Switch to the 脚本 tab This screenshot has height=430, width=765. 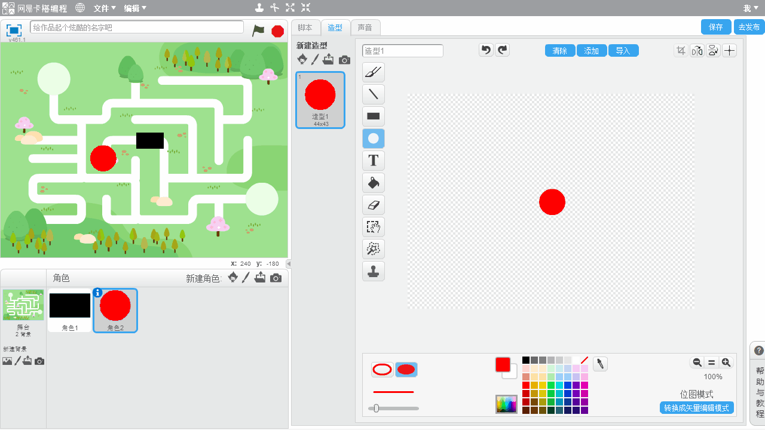[305, 27]
